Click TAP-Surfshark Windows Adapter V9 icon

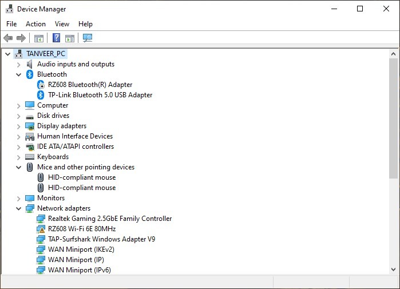(41, 239)
